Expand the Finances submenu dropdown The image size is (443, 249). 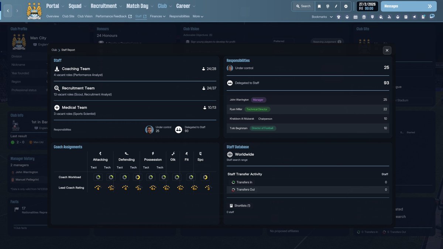coord(158,16)
